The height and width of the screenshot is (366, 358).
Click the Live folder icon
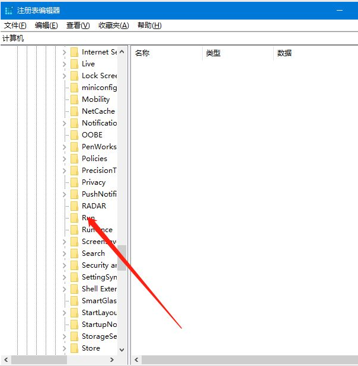(x=74, y=64)
